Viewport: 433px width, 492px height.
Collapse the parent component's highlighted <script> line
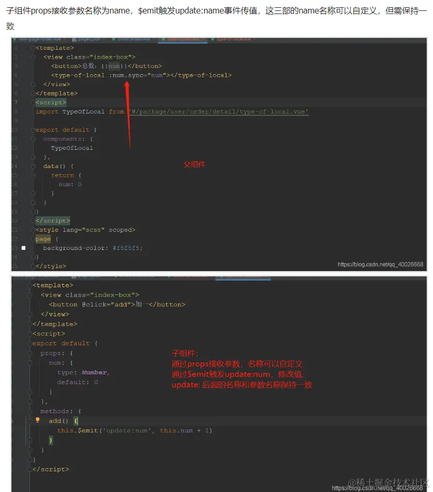[x=33, y=103]
